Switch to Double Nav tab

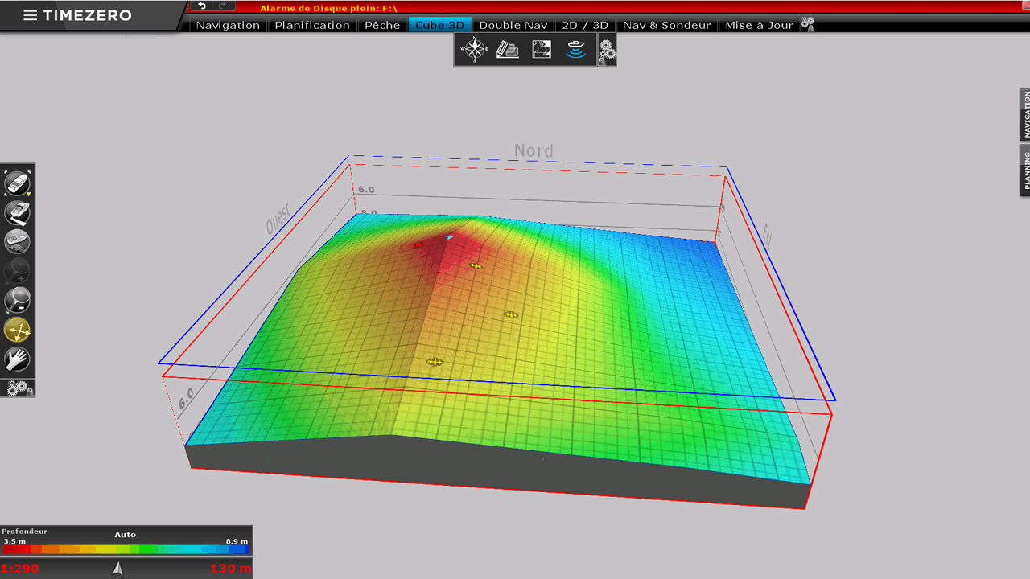(513, 25)
